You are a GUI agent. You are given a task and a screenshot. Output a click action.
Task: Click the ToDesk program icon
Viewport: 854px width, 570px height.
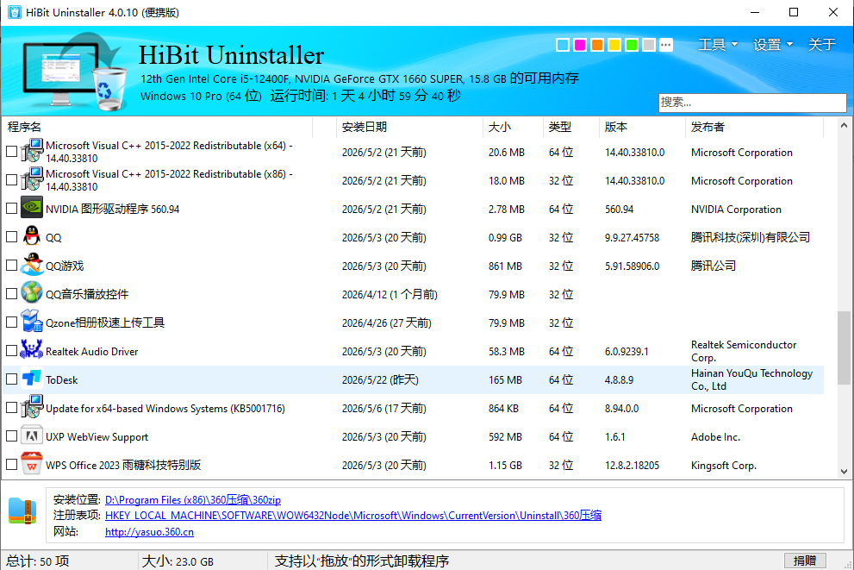click(x=32, y=379)
